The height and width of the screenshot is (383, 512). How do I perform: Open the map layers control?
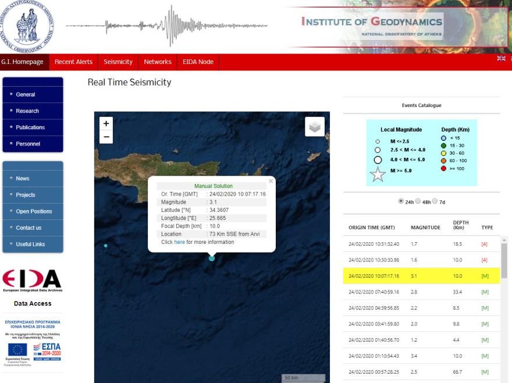(x=315, y=126)
